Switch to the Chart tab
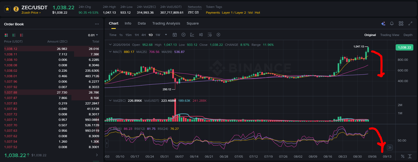The image size is (418, 162). (x=114, y=23)
